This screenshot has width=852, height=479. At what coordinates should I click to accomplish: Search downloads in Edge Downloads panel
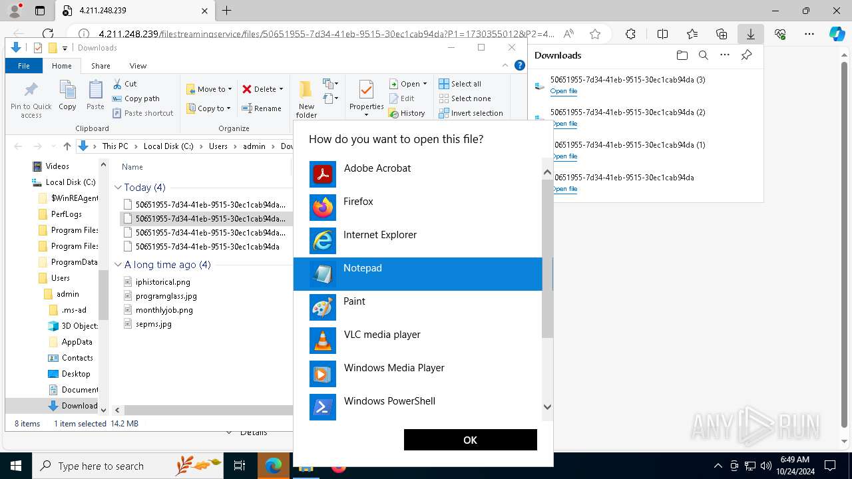tap(703, 55)
